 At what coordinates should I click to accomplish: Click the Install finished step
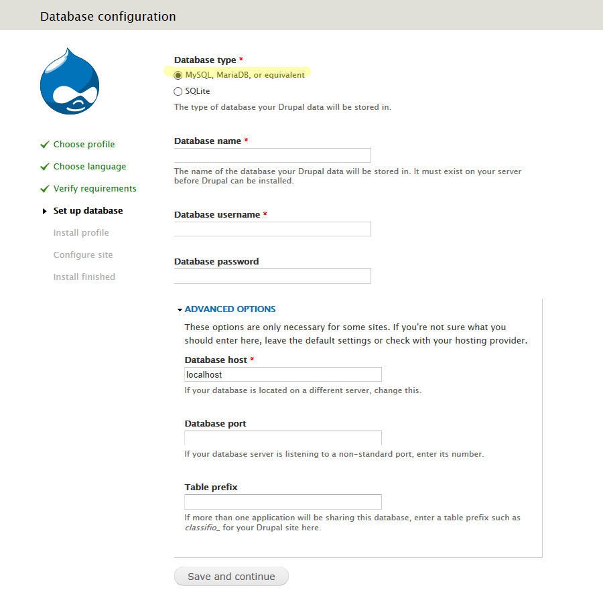pos(84,277)
